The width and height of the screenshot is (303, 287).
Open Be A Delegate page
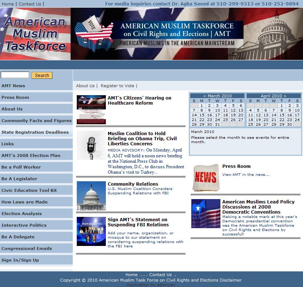[x=36, y=237]
